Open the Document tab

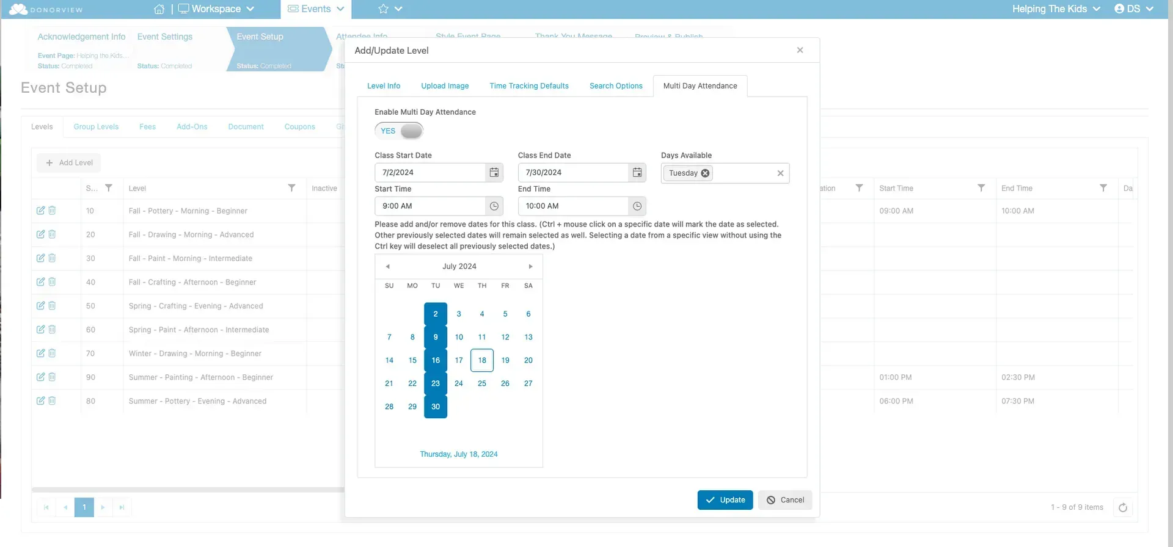pos(246,127)
